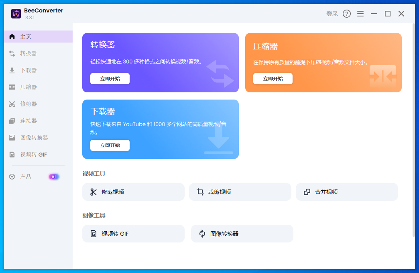This screenshot has width=419, height=273.
Task: Click the sidebar 转换器 swap-arrows icon
Action: (12, 53)
